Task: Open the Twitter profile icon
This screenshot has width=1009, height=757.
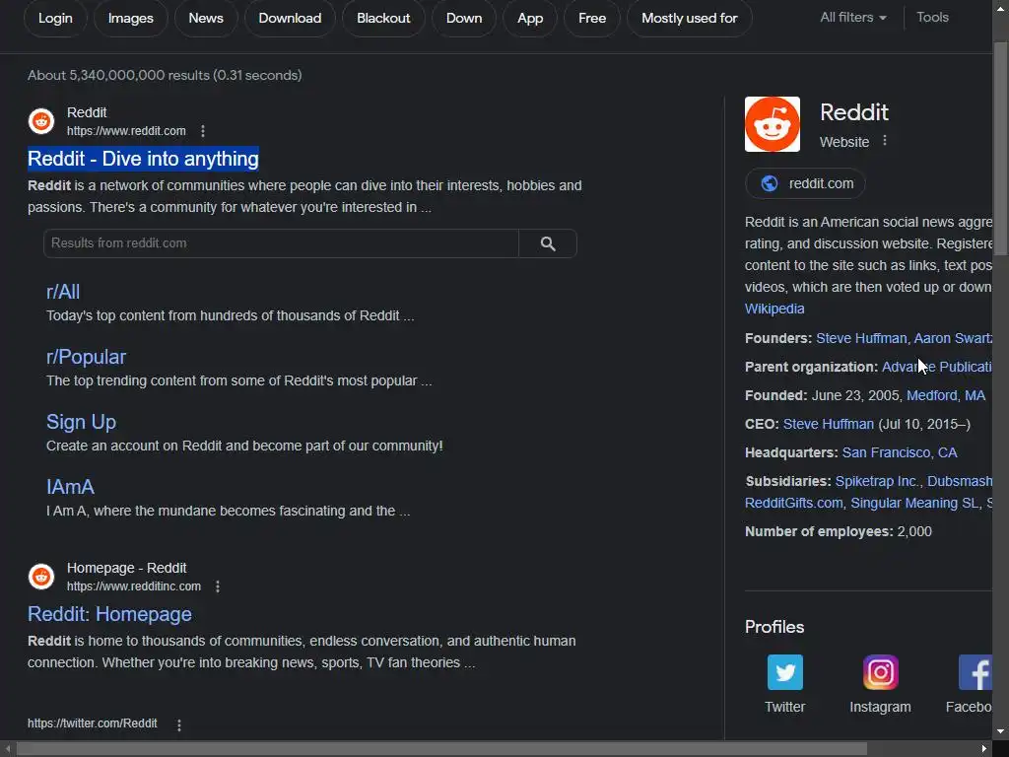Action: (785, 672)
